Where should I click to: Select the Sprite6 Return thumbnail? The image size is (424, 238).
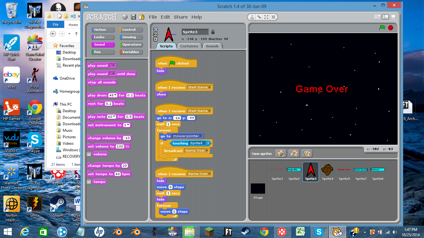coord(378,171)
